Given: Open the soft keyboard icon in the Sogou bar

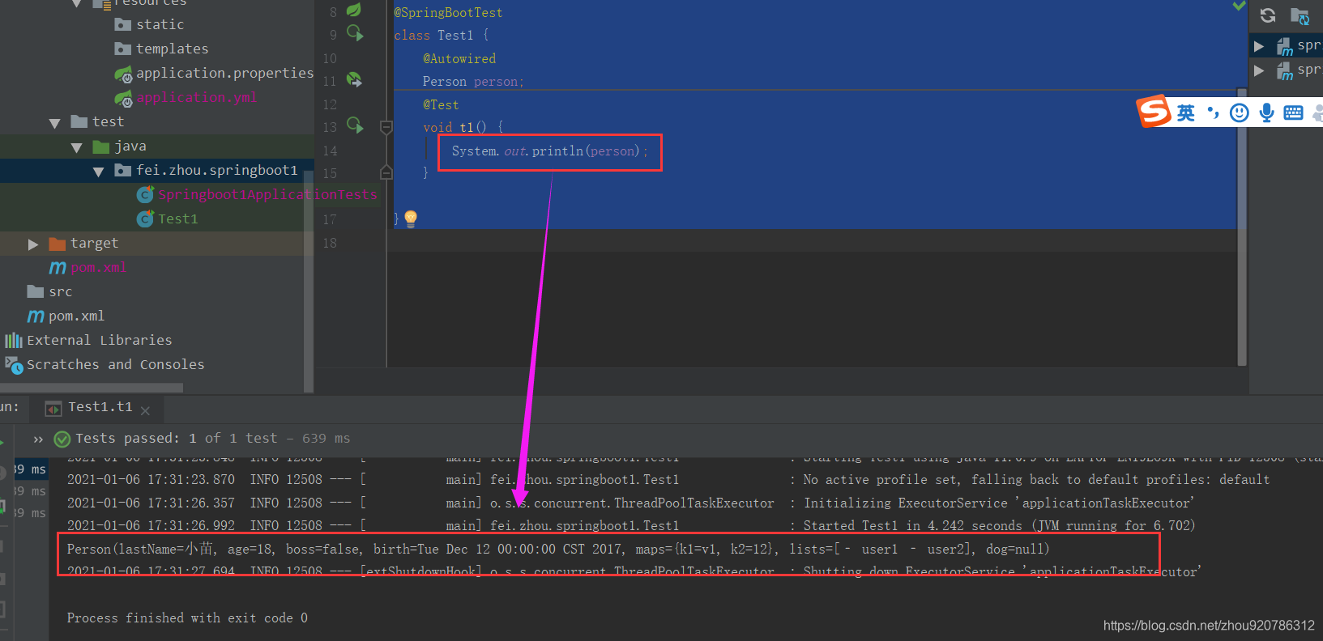Looking at the screenshot, I should [1294, 112].
